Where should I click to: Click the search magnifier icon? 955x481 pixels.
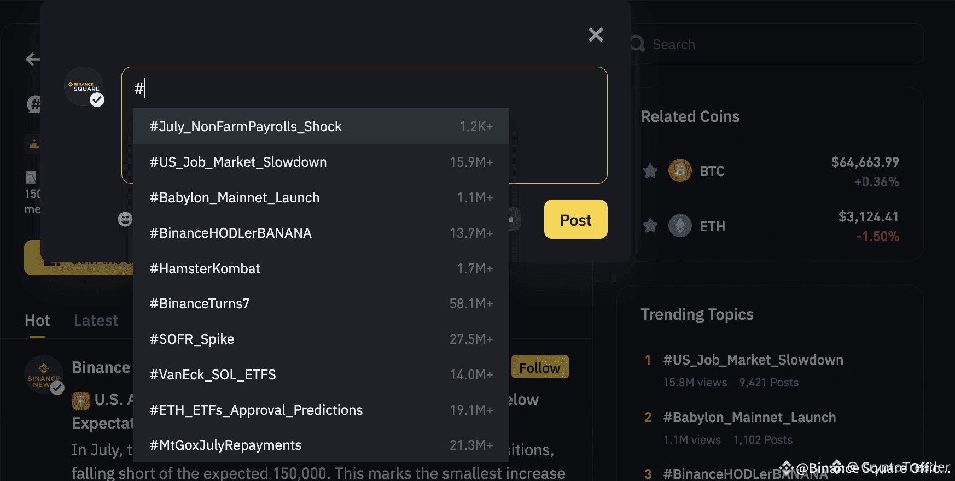tap(637, 44)
